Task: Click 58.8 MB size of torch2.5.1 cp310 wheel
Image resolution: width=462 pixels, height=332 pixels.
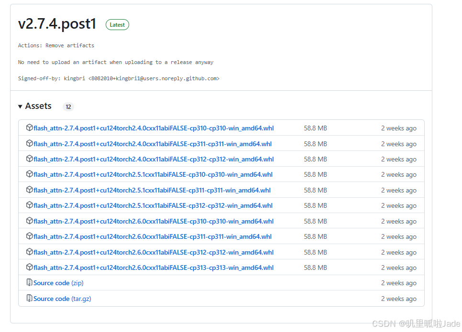Action: click(x=315, y=174)
